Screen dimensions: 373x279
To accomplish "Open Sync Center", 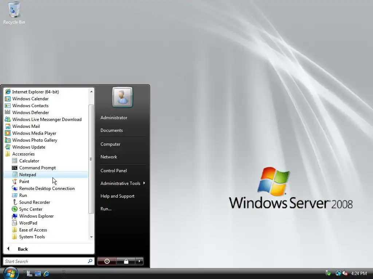I will coord(46,209).
